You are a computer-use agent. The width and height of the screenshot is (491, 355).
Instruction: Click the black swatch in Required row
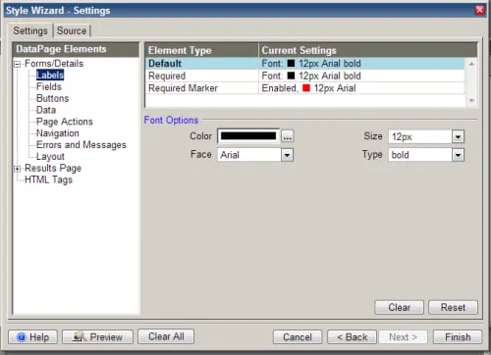click(x=291, y=76)
